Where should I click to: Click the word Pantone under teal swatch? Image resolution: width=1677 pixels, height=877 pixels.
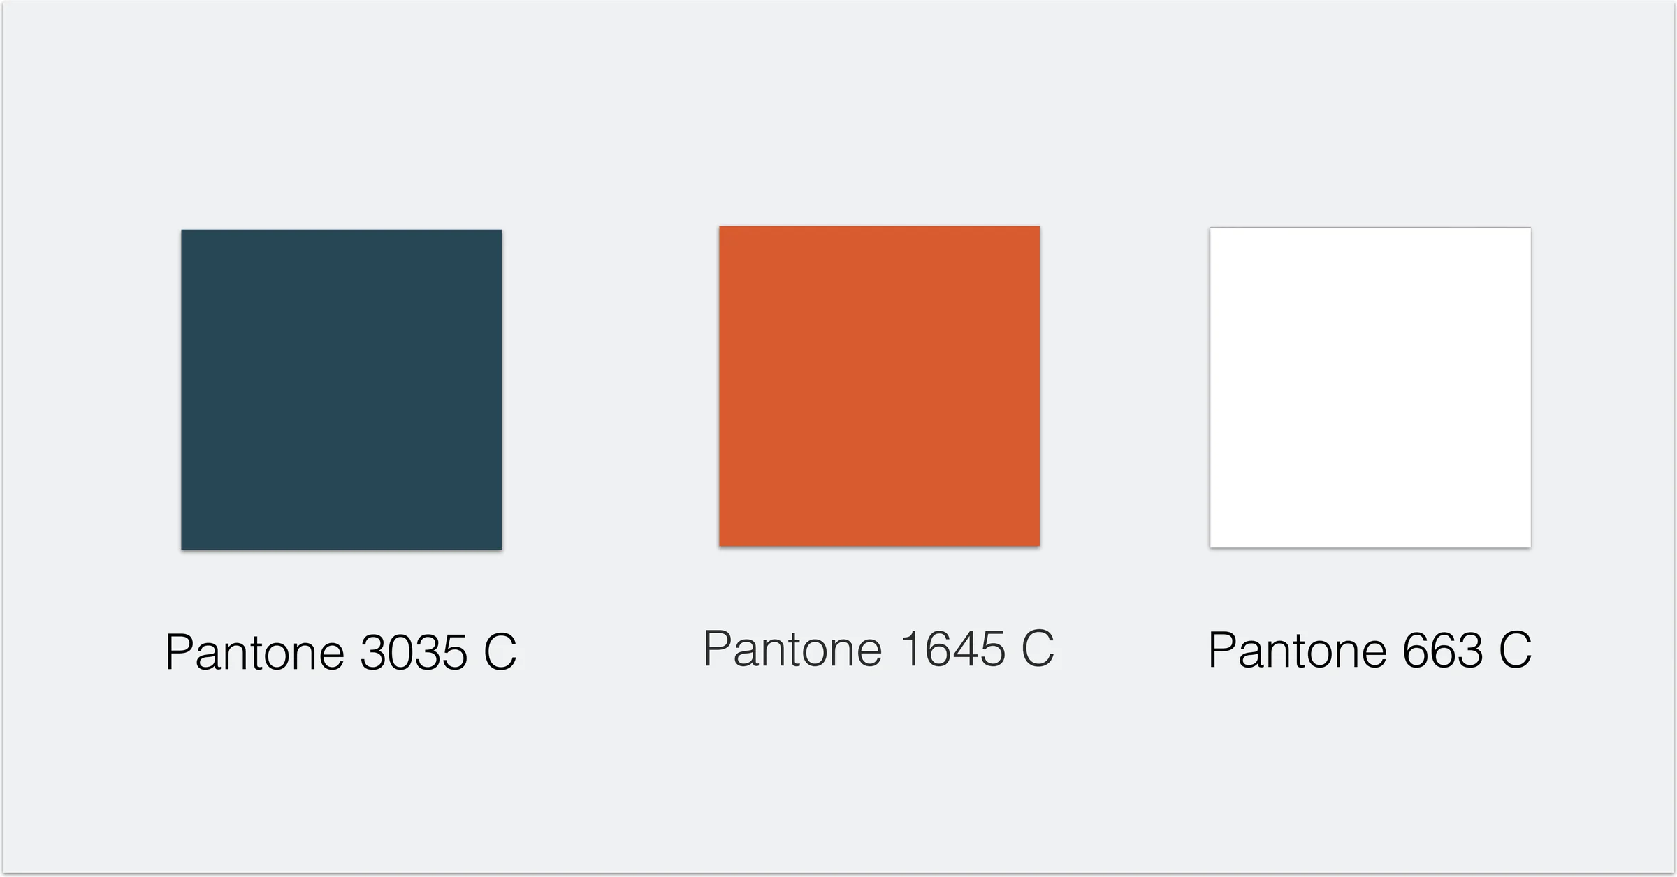pyautogui.click(x=255, y=652)
